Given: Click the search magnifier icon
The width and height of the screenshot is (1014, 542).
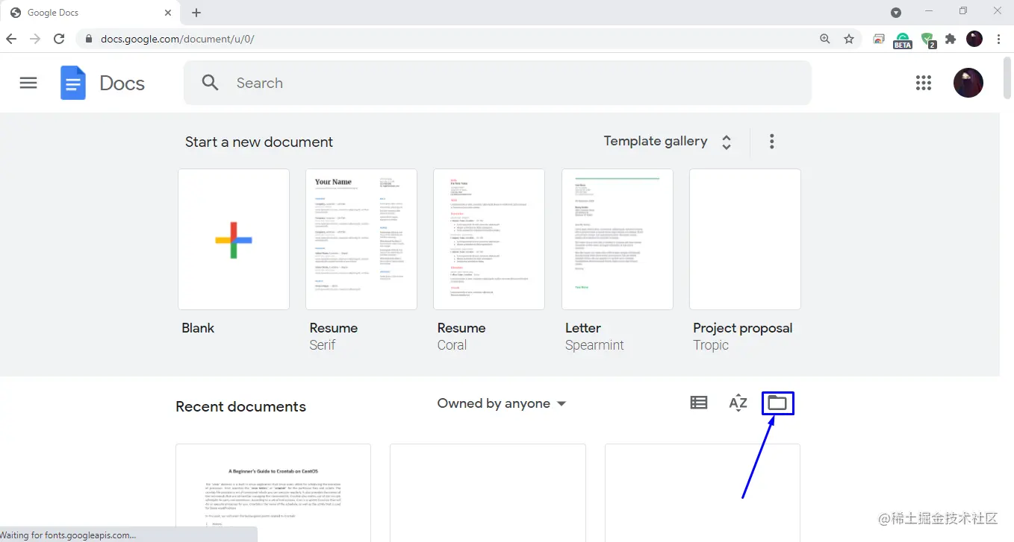Looking at the screenshot, I should pos(211,83).
